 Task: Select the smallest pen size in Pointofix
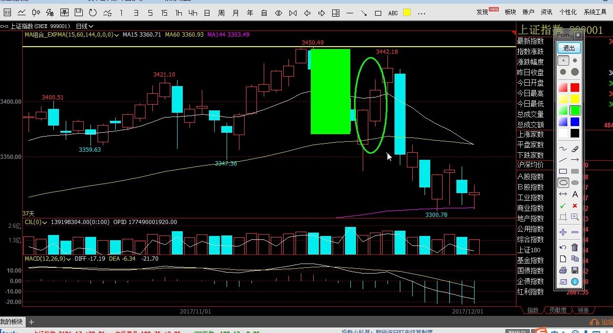pos(563,60)
